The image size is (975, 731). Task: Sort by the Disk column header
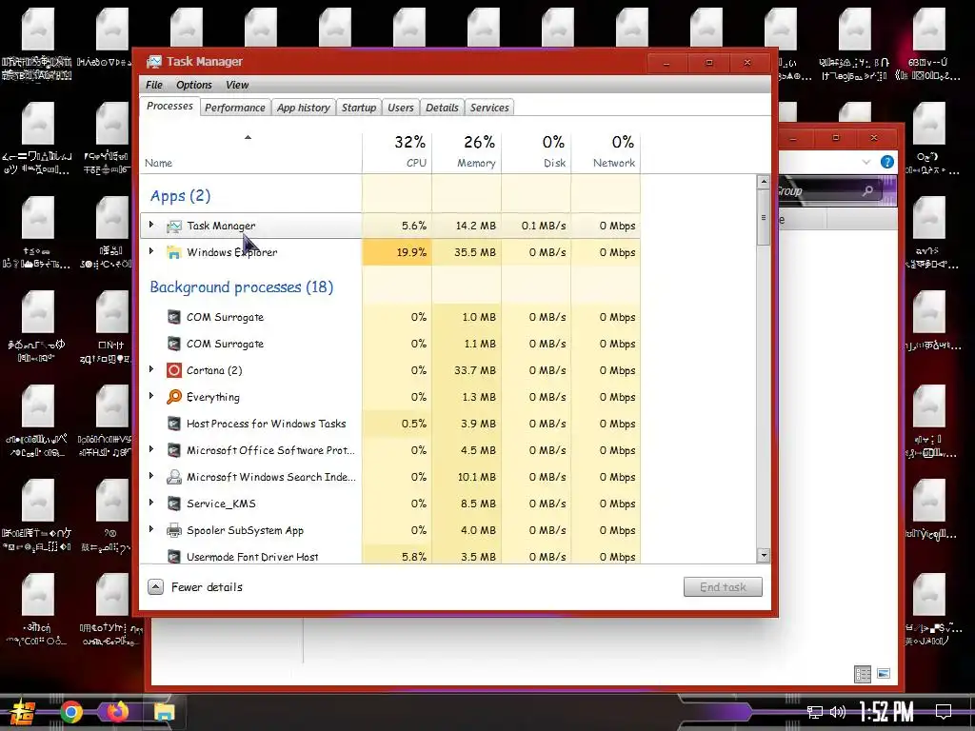[536, 151]
